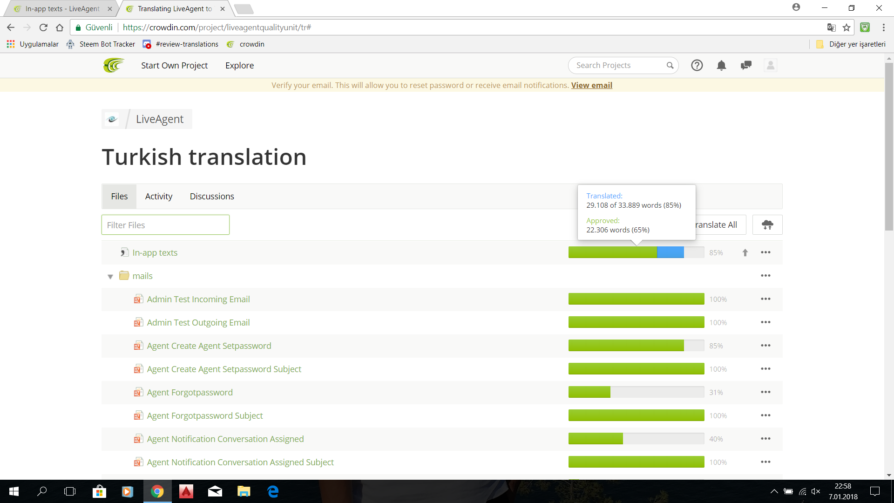Open Agent Forgotpassword file
This screenshot has width=894, height=503.
(190, 392)
